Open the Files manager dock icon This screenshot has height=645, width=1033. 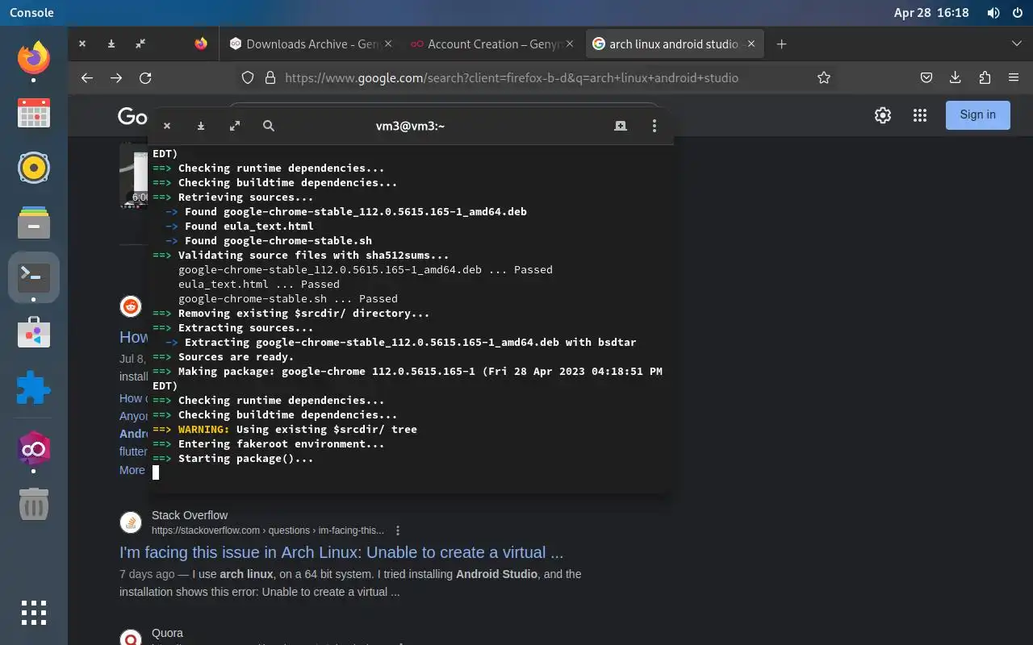(x=34, y=223)
